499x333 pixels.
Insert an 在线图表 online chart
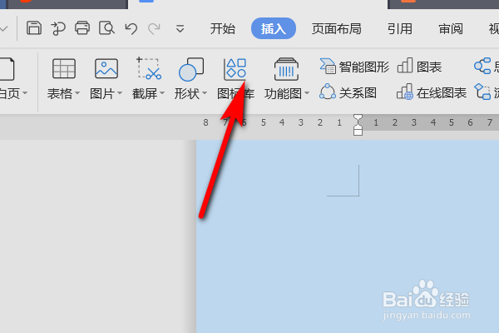[432, 92]
